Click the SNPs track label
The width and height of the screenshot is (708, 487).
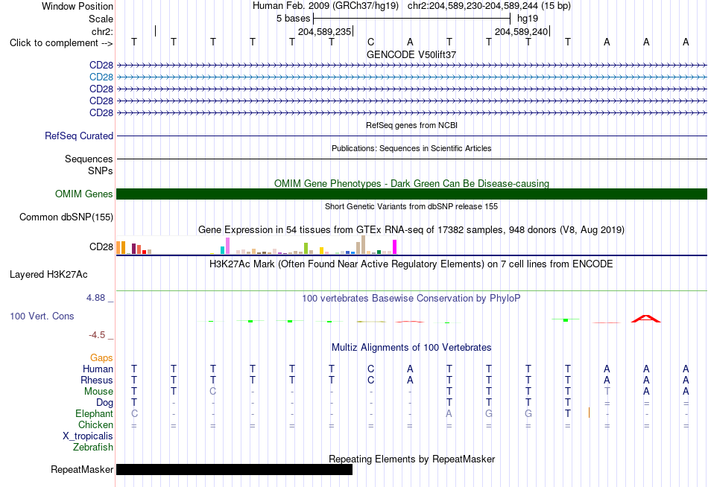click(x=101, y=171)
